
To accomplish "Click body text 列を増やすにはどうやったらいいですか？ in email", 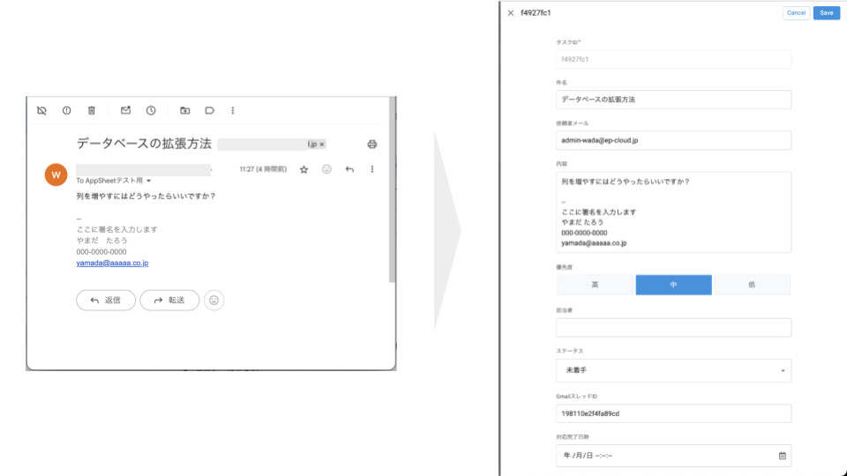I will tap(146, 197).
